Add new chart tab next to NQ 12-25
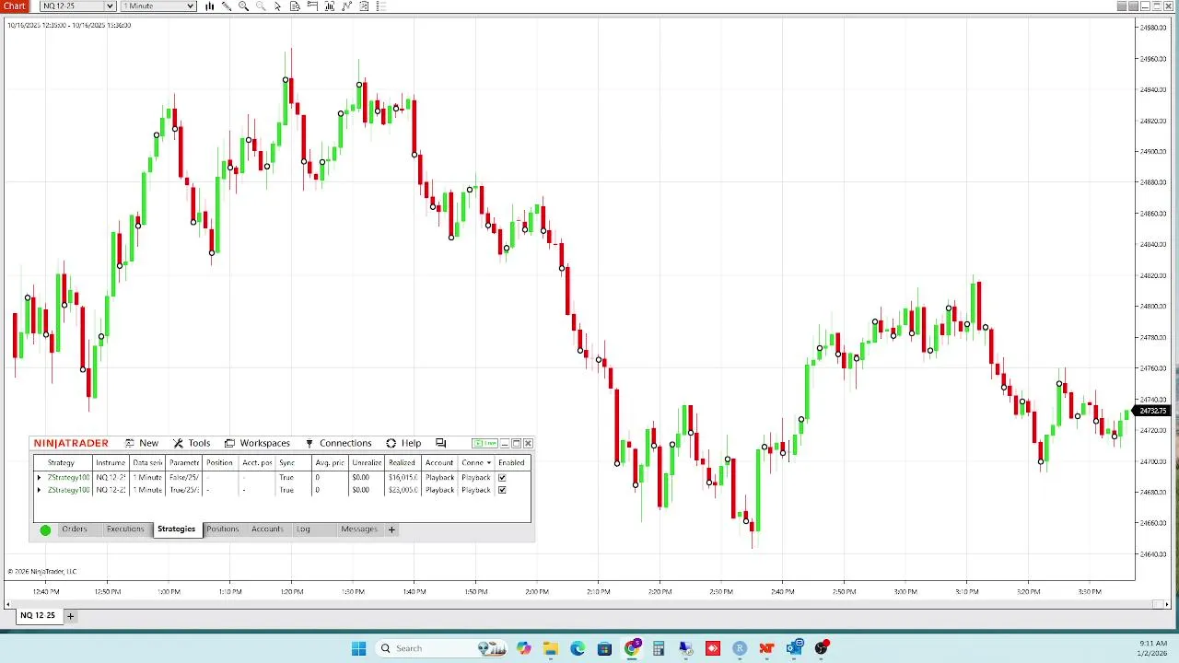 [70, 615]
